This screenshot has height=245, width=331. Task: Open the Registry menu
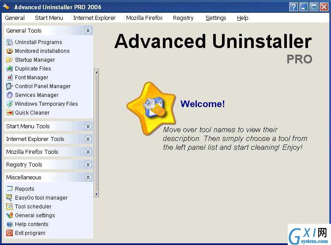tap(183, 18)
